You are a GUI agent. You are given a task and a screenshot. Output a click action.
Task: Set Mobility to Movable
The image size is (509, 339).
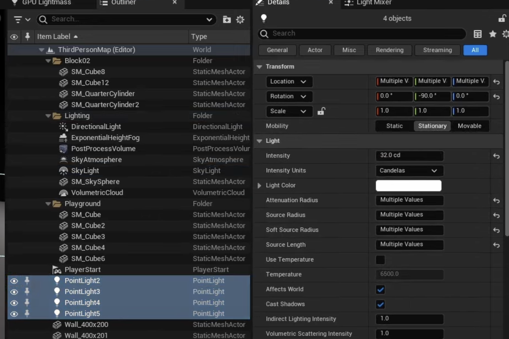pos(469,126)
